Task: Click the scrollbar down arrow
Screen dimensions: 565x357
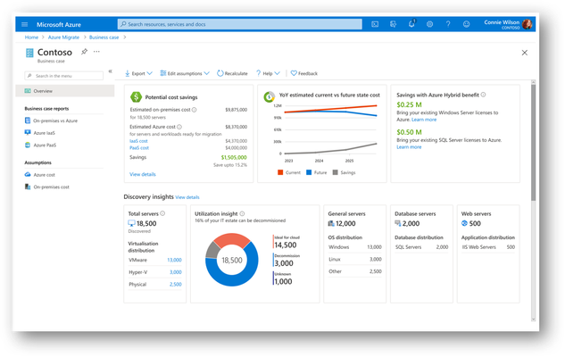Action: click(533, 320)
